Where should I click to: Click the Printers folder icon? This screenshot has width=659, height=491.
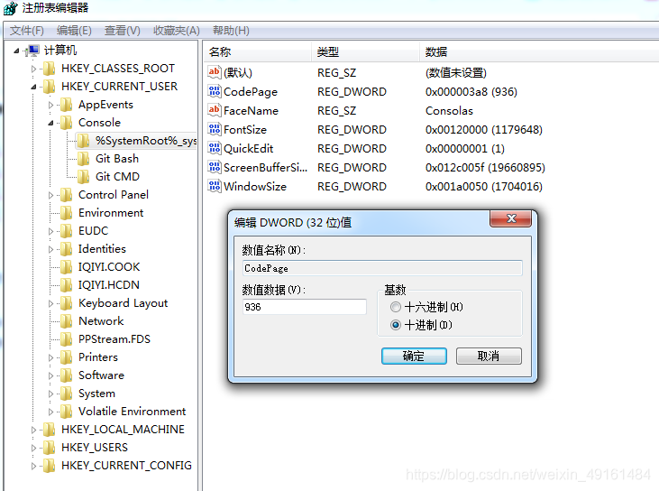67,357
